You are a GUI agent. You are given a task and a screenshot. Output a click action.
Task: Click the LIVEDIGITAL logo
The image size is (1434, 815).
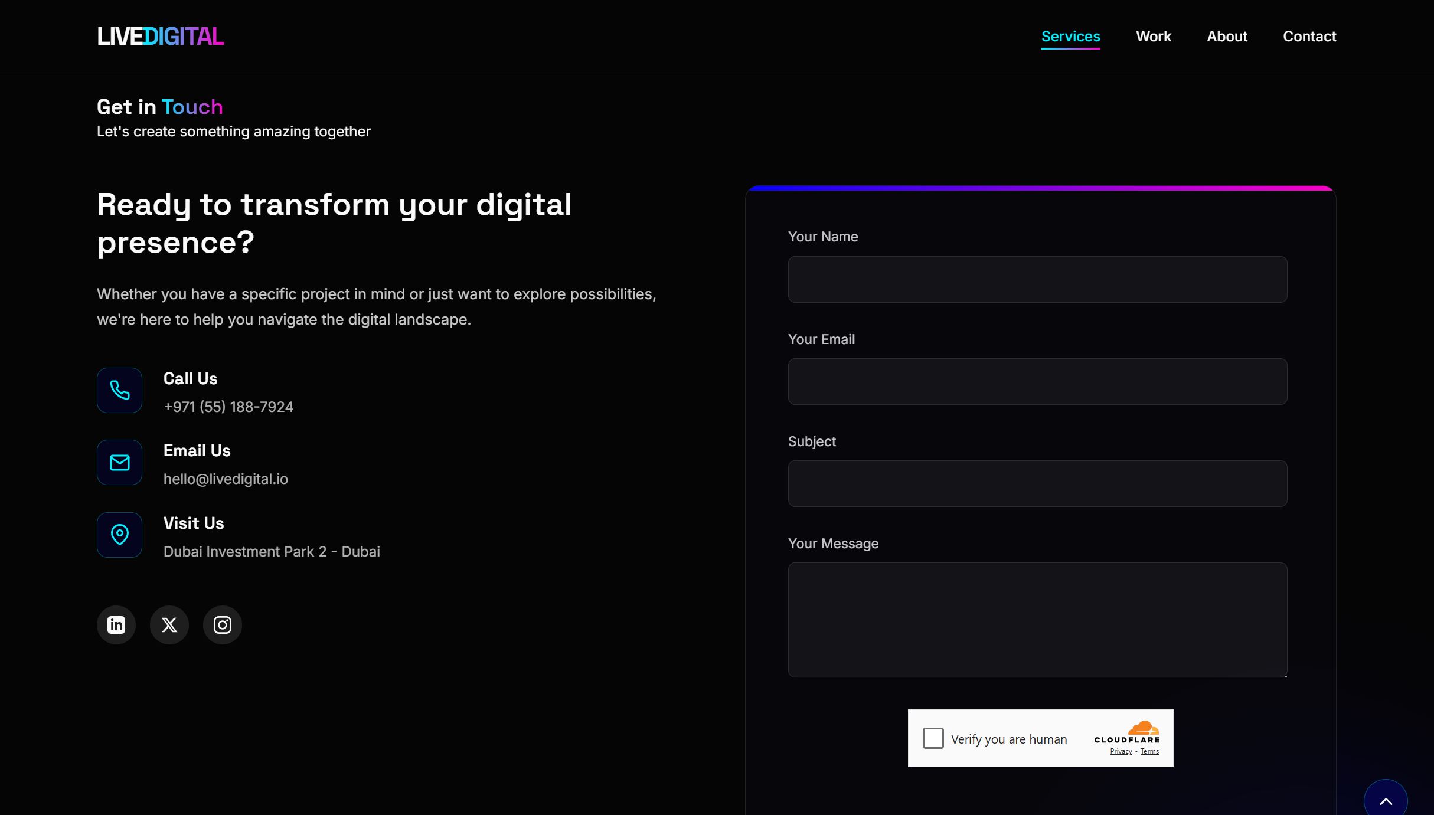[160, 36]
